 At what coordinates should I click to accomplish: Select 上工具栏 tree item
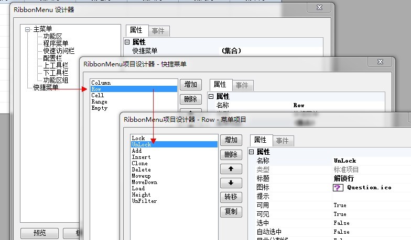pyautogui.click(x=56, y=65)
